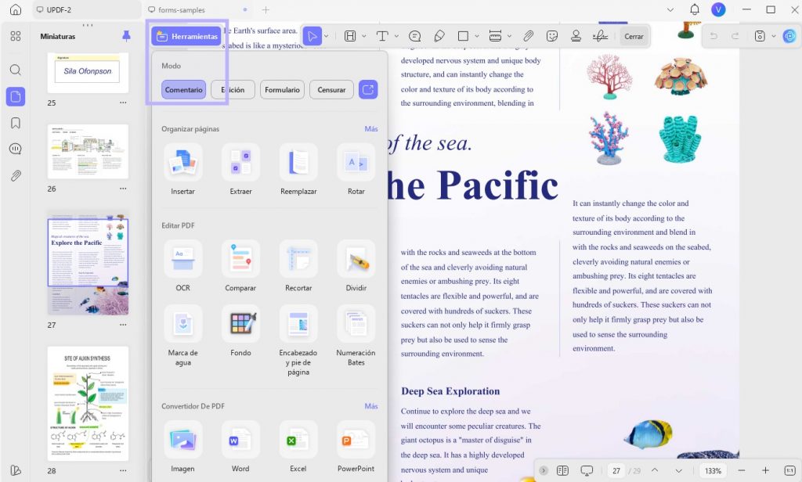Viewport: 802px width, 482px height.
Task: Expand the save options dropdown arrow
Action: [773, 36]
